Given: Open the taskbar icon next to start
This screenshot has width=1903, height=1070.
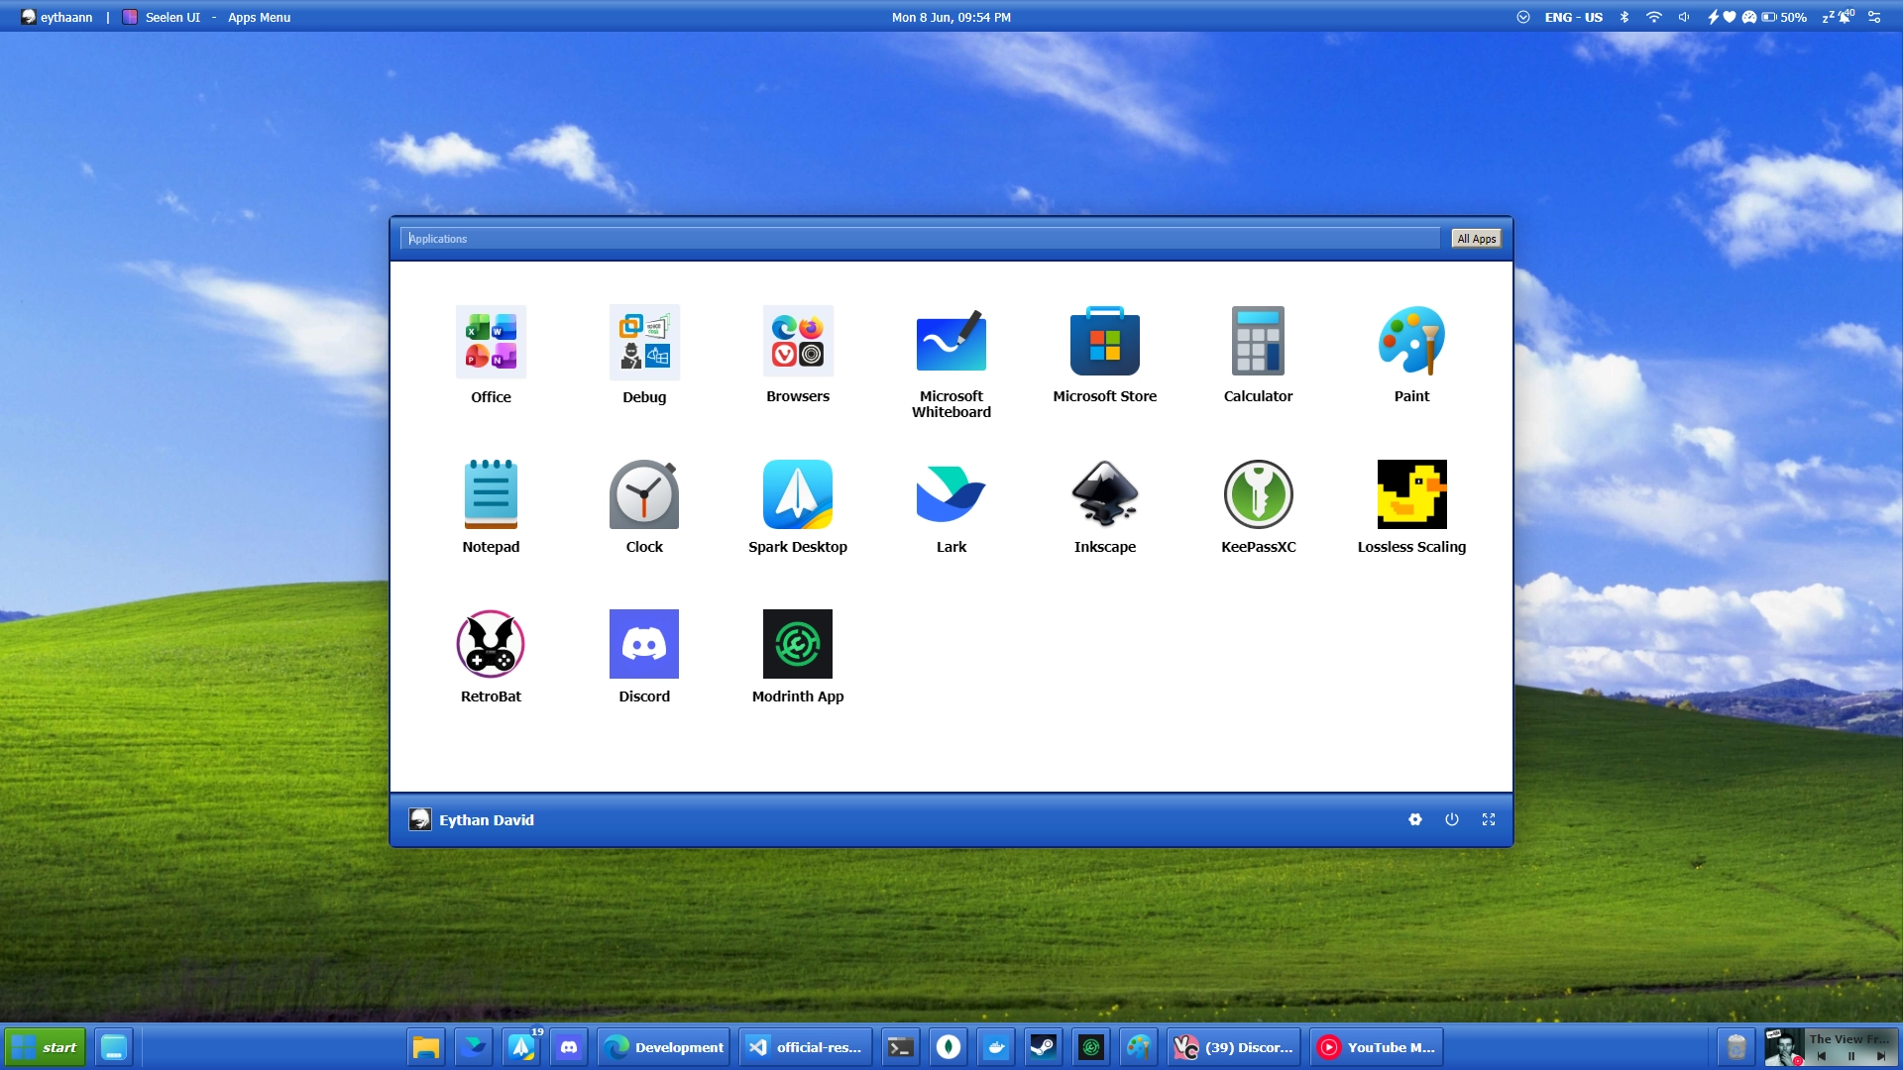Looking at the screenshot, I should pyautogui.click(x=114, y=1047).
